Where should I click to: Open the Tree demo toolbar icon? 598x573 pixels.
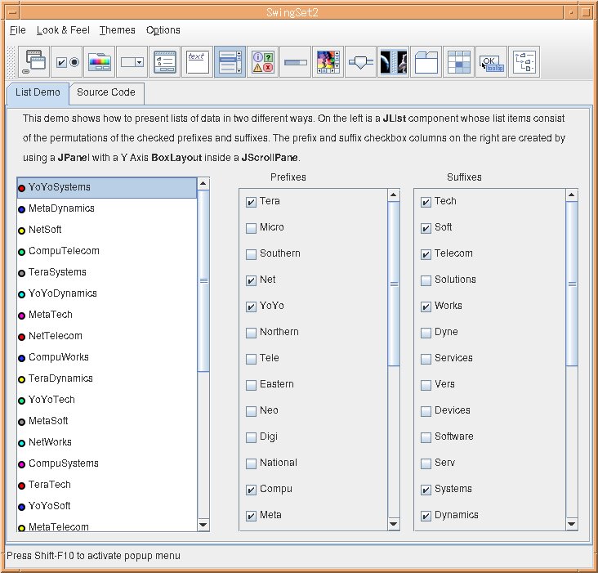point(524,61)
